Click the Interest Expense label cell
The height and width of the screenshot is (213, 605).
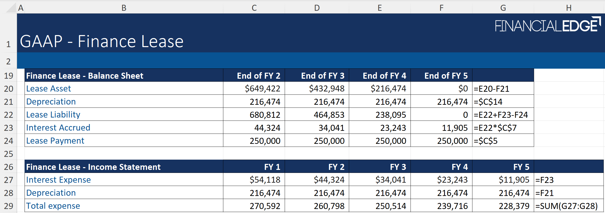[58, 180]
